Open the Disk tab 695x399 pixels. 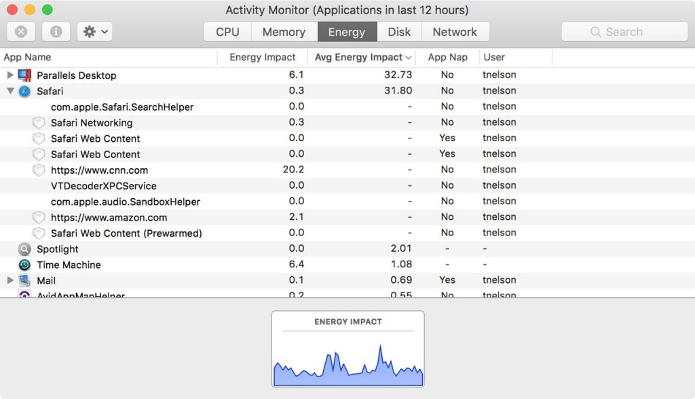399,32
